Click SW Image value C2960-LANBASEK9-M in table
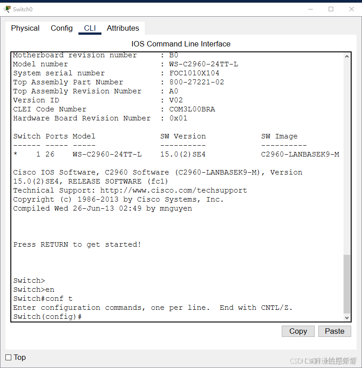This screenshot has width=362, height=368. 300,154
